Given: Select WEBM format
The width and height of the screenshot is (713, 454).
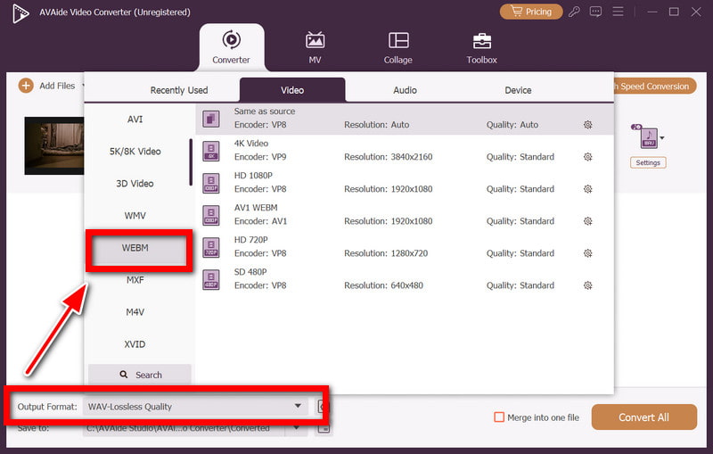Looking at the screenshot, I should click(x=135, y=248).
